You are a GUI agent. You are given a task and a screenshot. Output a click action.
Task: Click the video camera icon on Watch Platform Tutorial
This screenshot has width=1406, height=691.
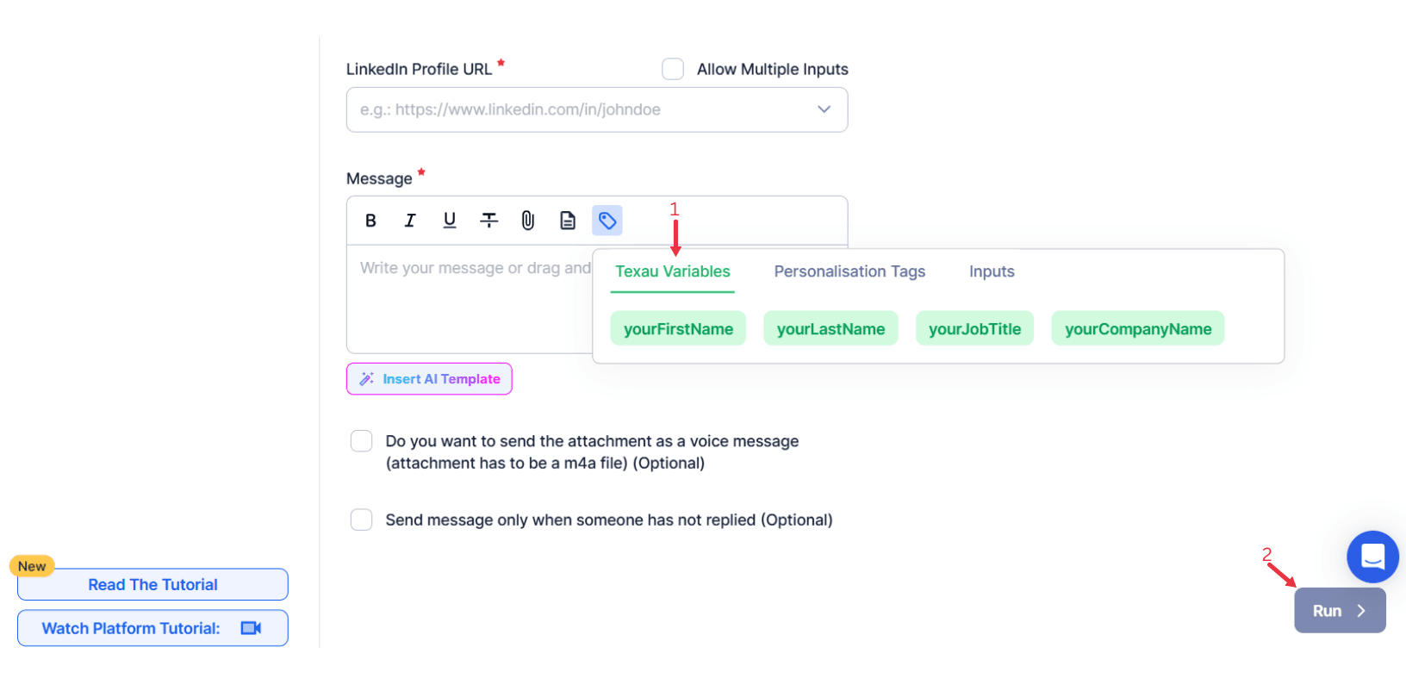click(x=250, y=628)
